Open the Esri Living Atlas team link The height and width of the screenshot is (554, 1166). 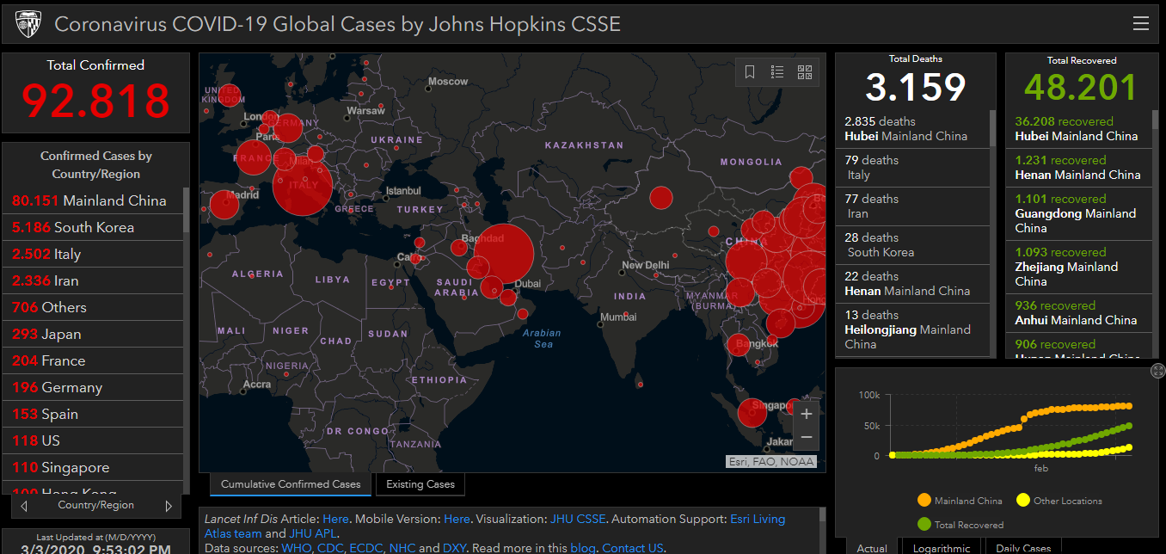pyautogui.click(x=495, y=526)
